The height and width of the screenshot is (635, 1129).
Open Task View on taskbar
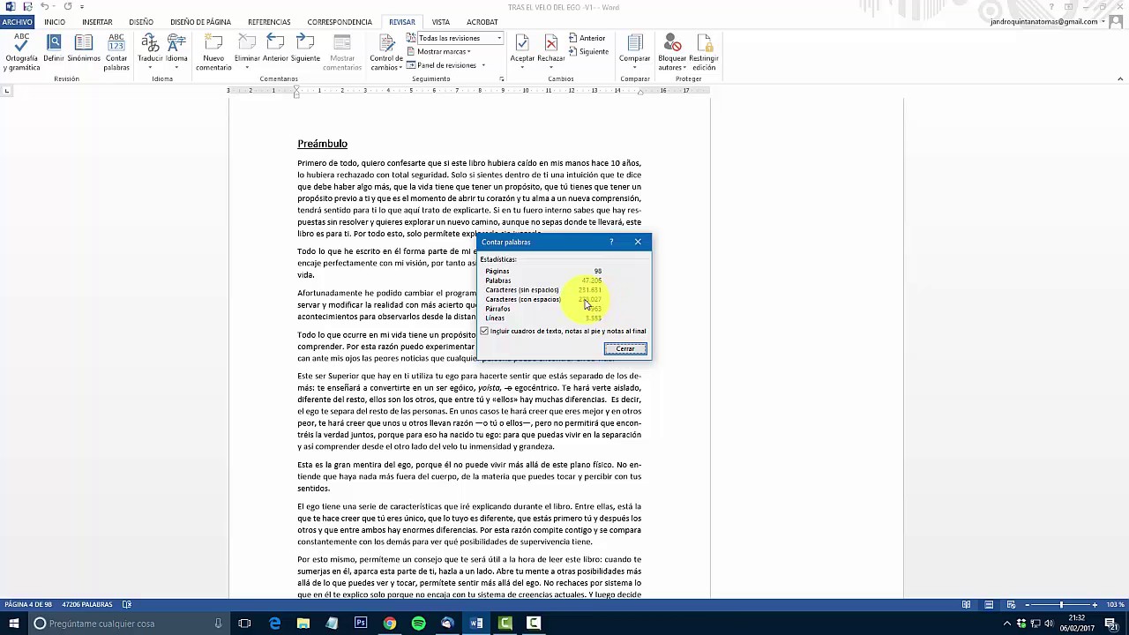pos(245,624)
